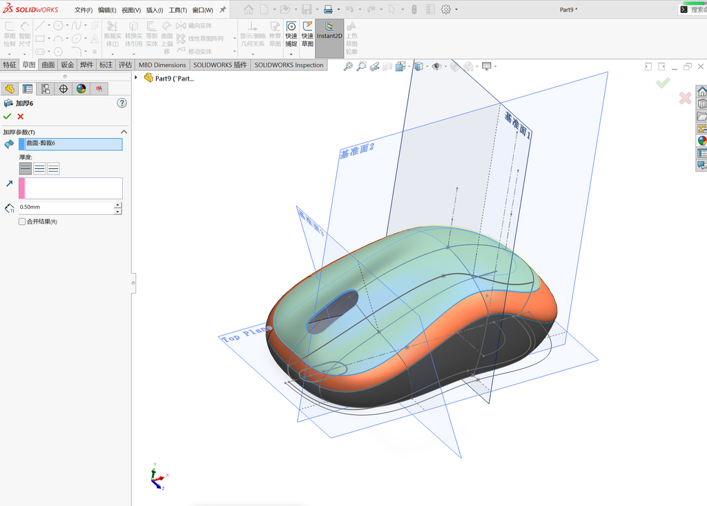
Task: Open the View Settings monitor icon
Action: pos(487,67)
